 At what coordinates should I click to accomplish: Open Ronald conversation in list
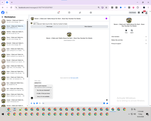click(x=13, y=61)
